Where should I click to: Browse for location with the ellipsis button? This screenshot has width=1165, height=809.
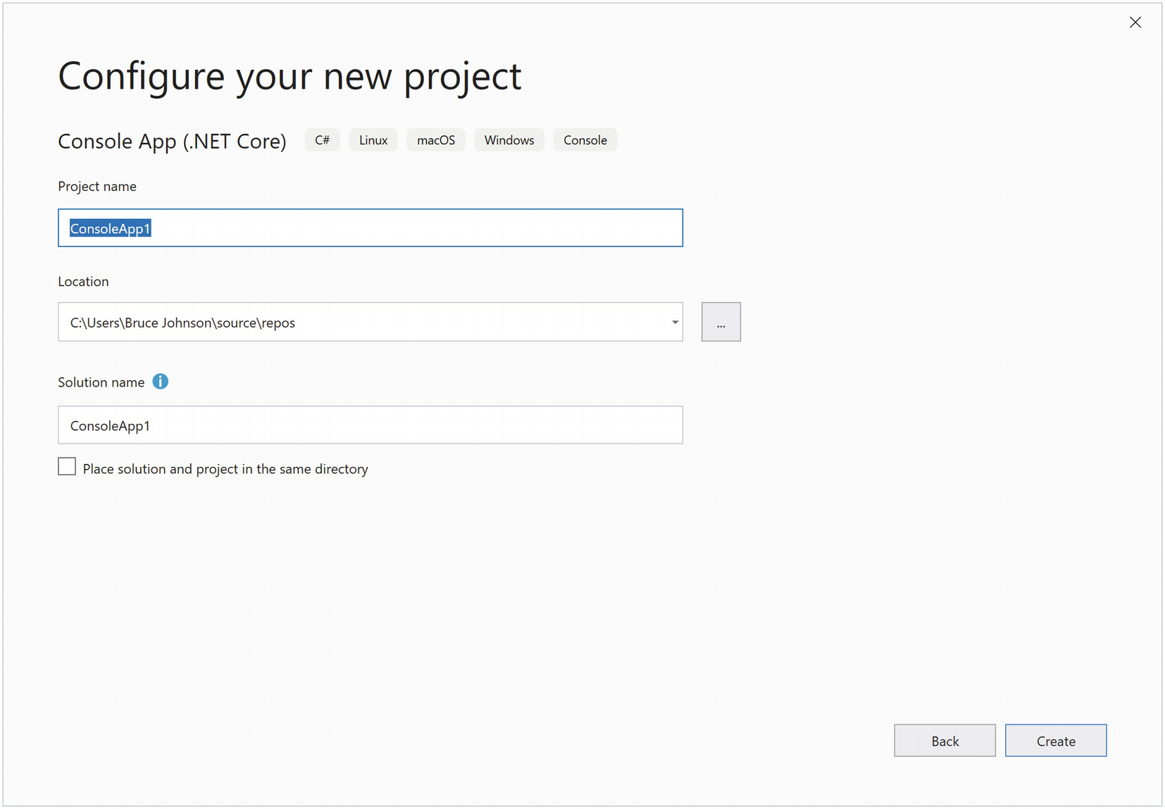(x=721, y=322)
